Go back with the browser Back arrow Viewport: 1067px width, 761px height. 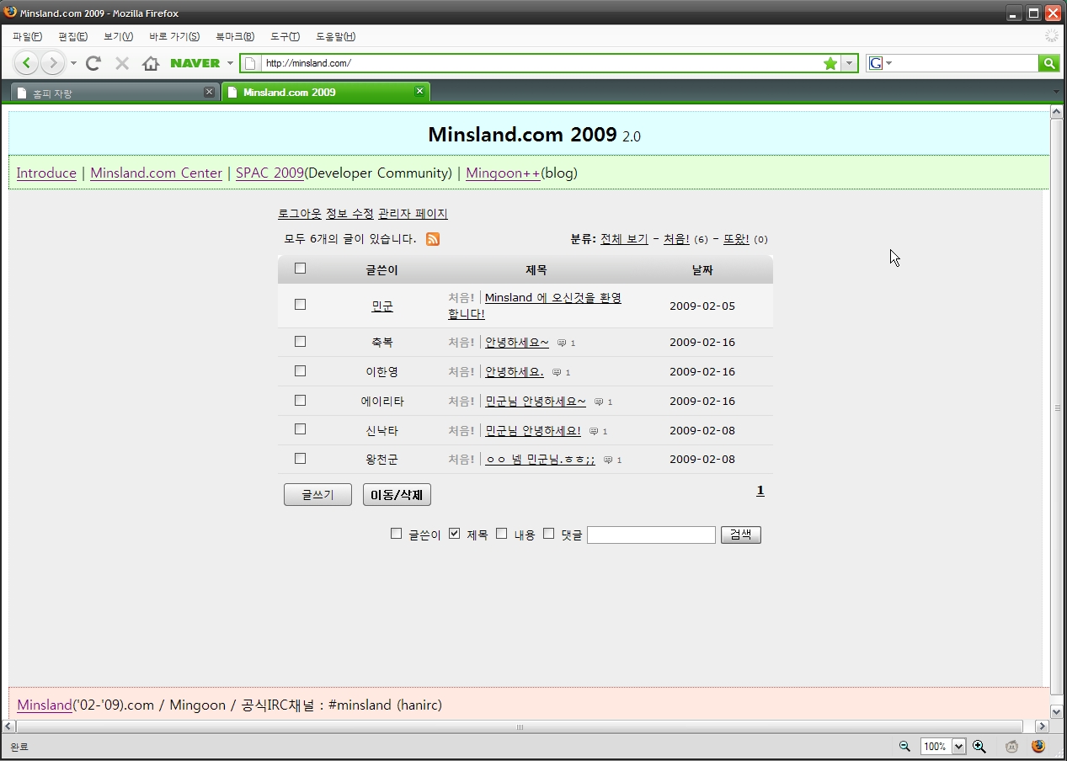coord(27,63)
